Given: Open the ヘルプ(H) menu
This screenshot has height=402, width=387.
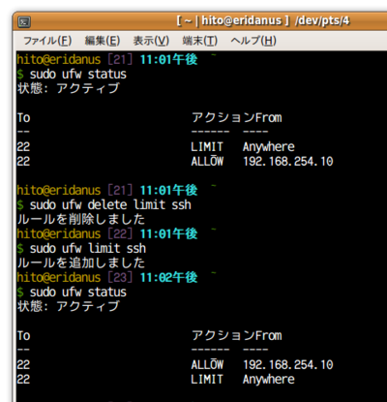Looking at the screenshot, I should tap(253, 41).
